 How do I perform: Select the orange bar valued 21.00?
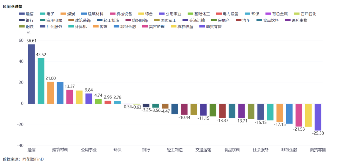point(50,93)
